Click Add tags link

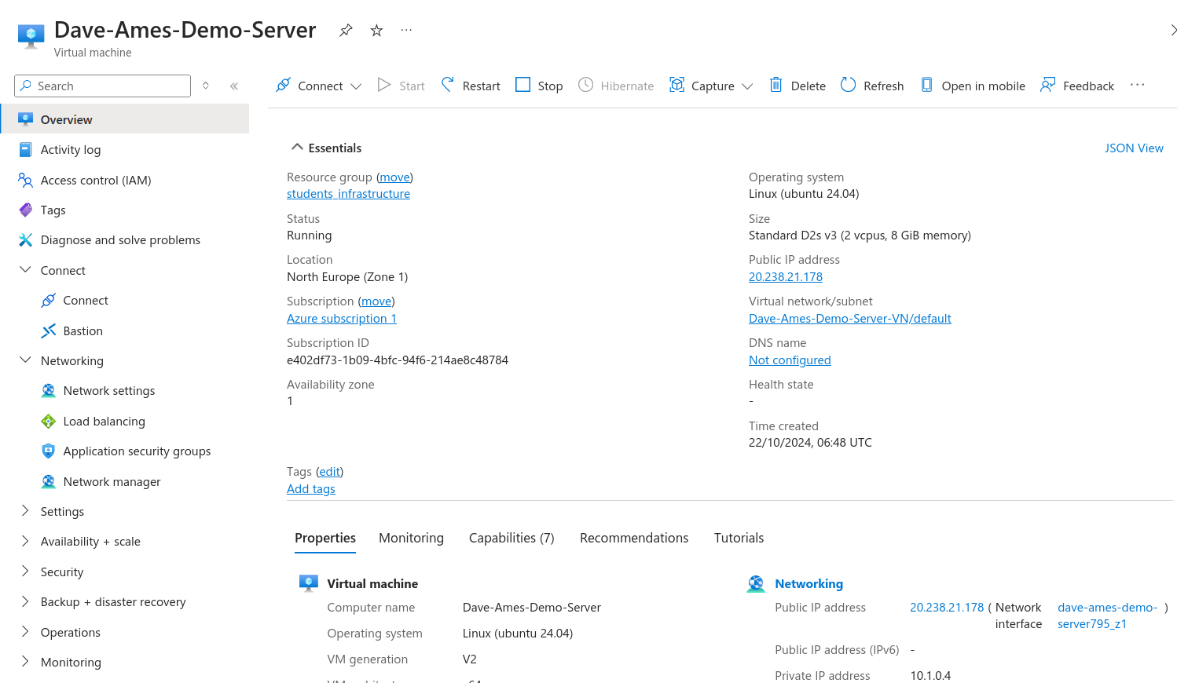(x=311, y=489)
